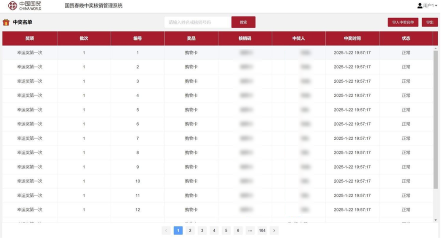Click scrollbar down arrow in table
The image size is (442, 239).
pyautogui.click(x=436, y=220)
